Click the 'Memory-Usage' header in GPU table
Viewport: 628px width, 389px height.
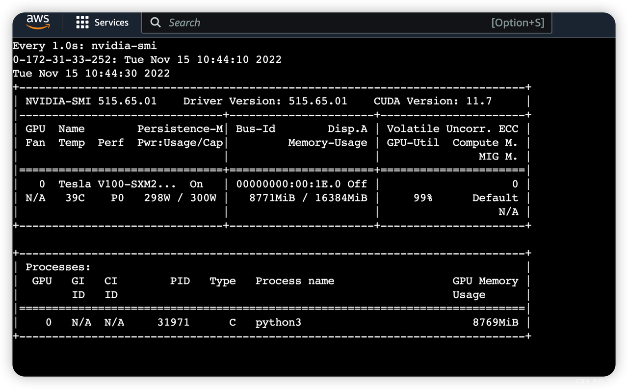click(328, 143)
